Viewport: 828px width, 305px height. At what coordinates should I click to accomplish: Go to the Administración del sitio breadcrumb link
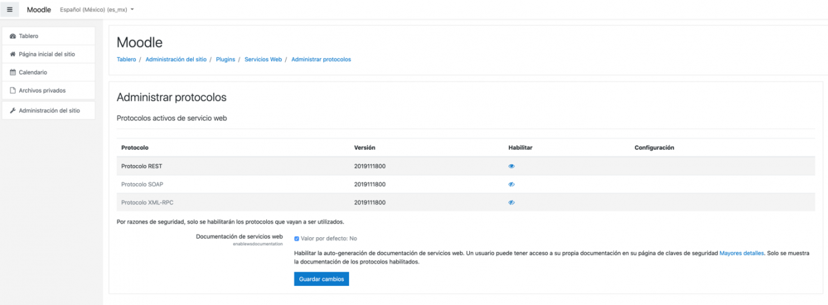point(176,59)
